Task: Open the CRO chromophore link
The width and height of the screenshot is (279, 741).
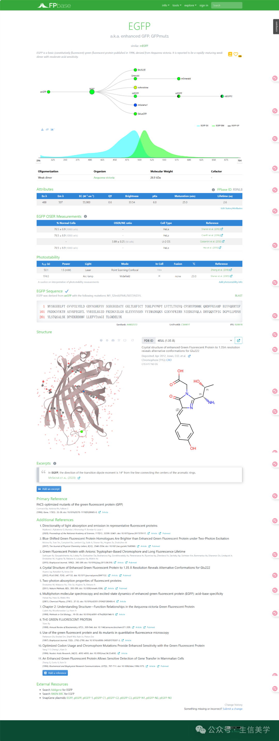Action: [x=169, y=360]
